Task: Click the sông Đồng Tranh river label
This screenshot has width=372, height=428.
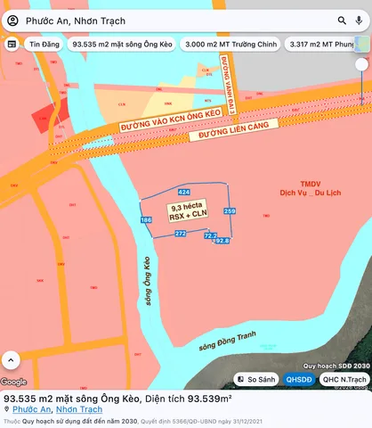Action: [227, 341]
